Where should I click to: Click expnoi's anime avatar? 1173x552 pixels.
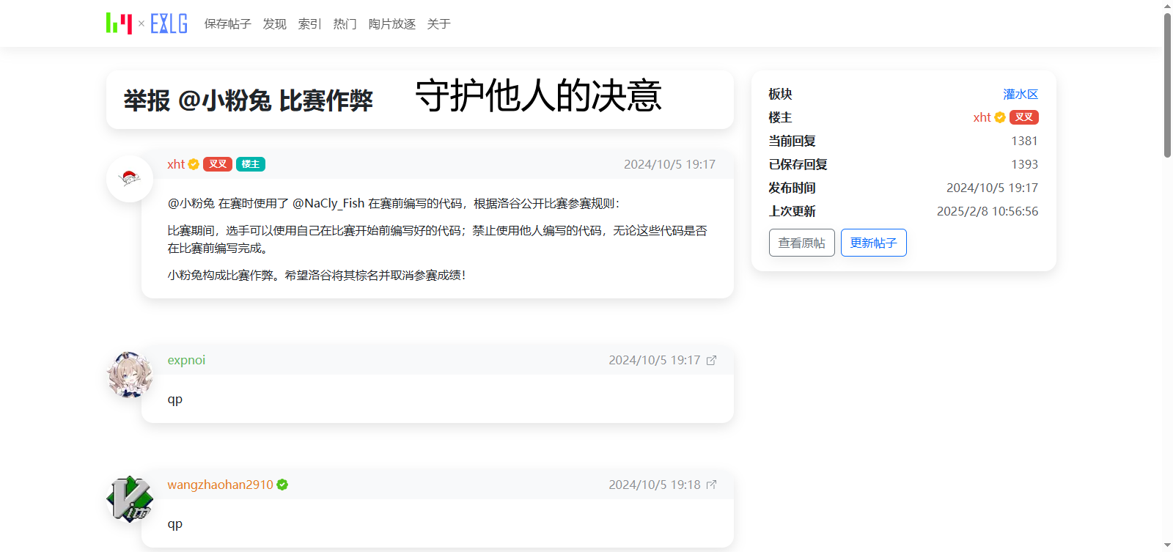coord(130,375)
